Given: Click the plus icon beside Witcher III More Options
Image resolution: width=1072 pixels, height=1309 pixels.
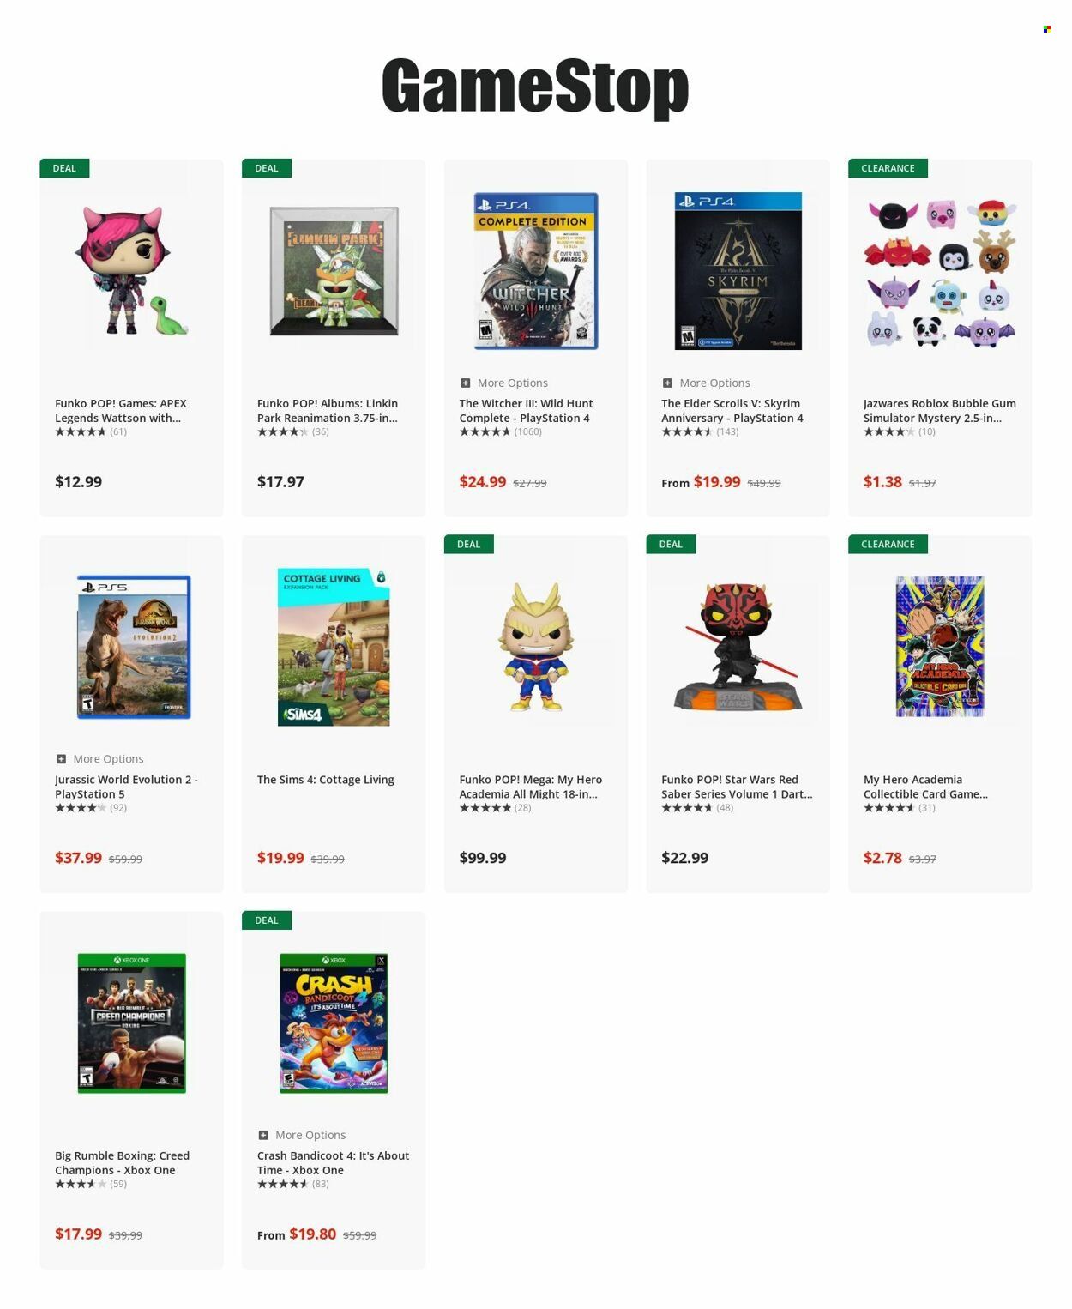Looking at the screenshot, I should tap(465, 383).
